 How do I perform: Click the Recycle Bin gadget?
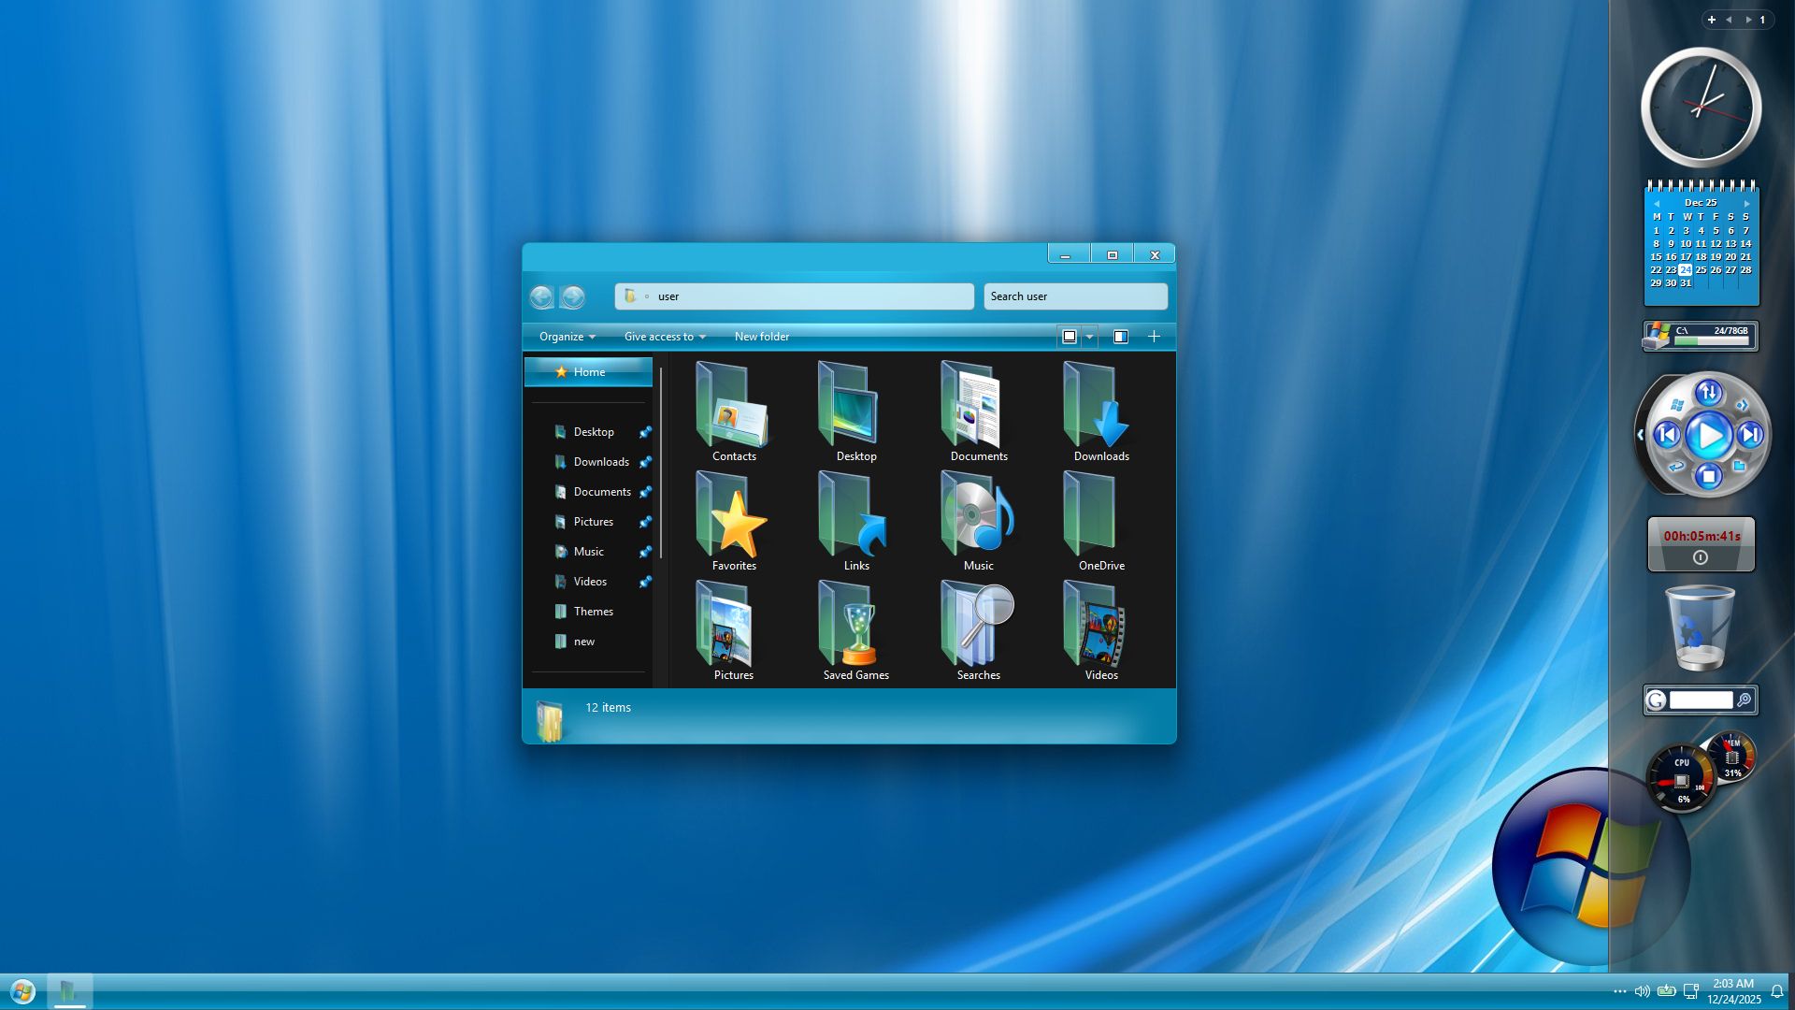pos(1700,628)
